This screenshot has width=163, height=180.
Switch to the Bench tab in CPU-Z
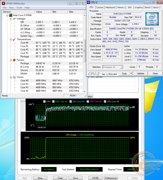148,7
